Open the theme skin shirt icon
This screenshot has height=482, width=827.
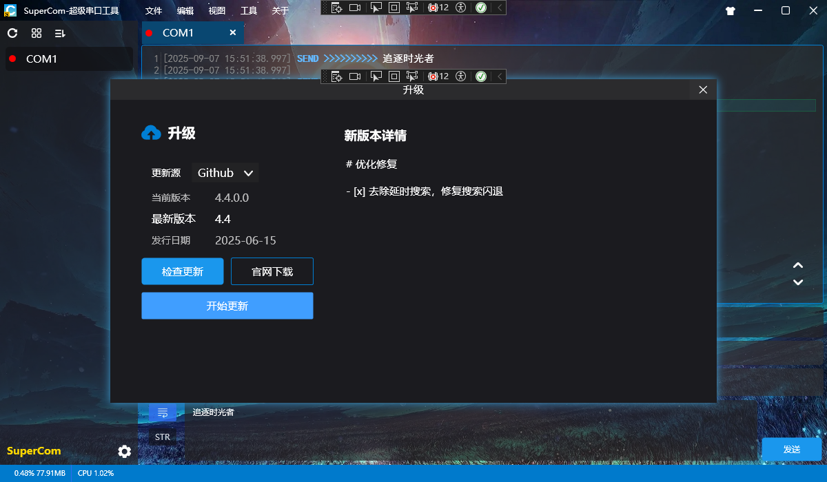point(731,10)
